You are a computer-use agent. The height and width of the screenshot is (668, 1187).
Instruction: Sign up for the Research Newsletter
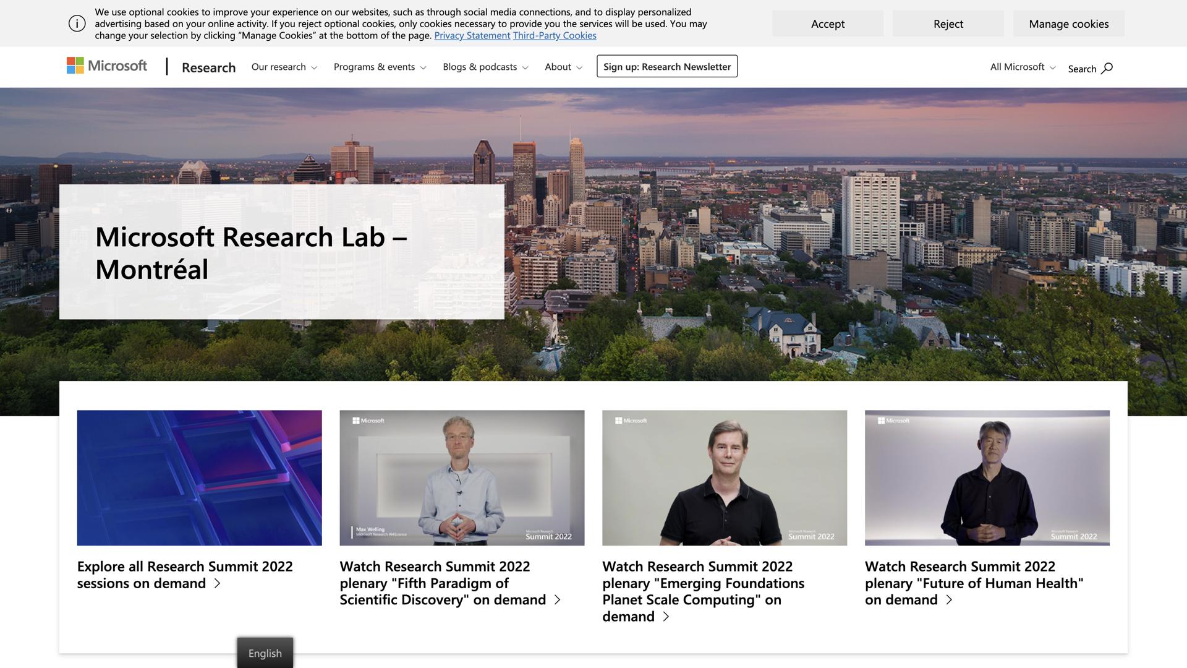666,66
